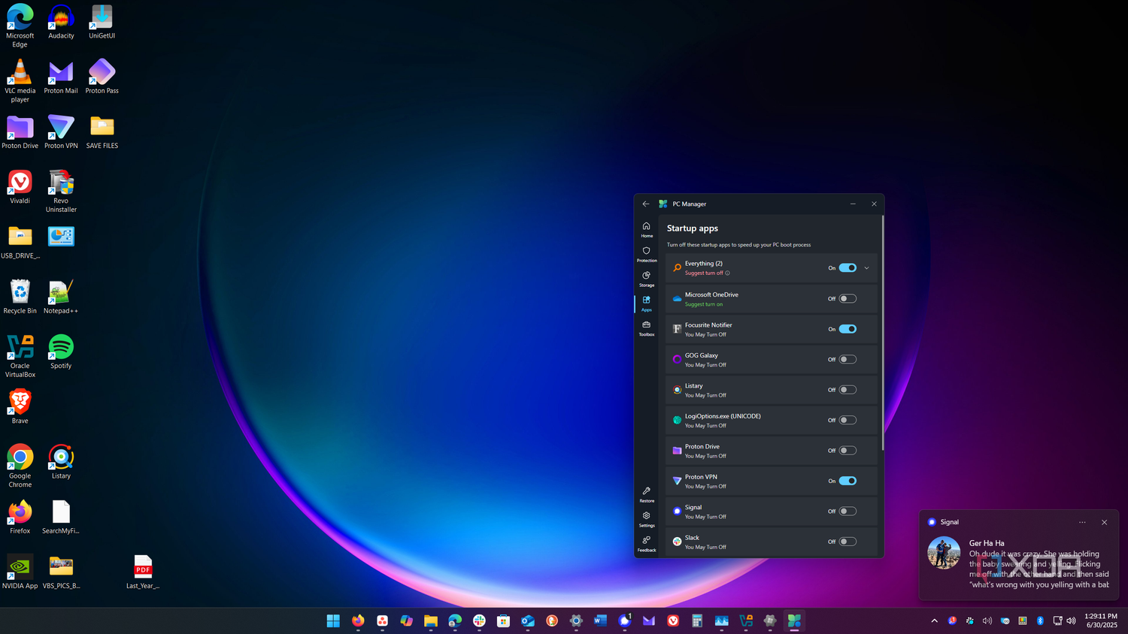Open Word from the taskbar
Screen dimensions: 1128x634
point(600,620)
